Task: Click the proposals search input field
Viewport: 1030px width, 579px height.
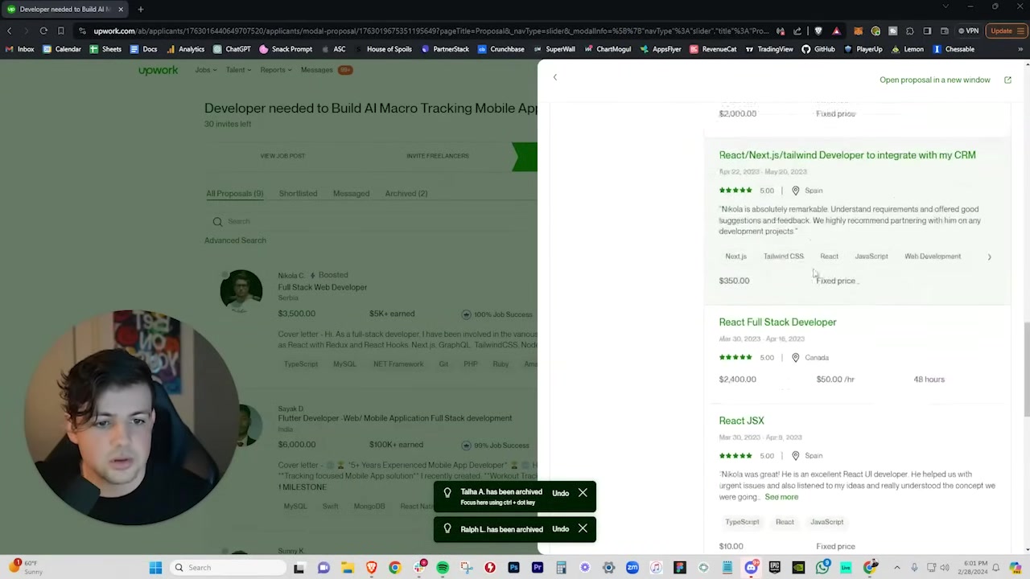Action: click(322, 221)
